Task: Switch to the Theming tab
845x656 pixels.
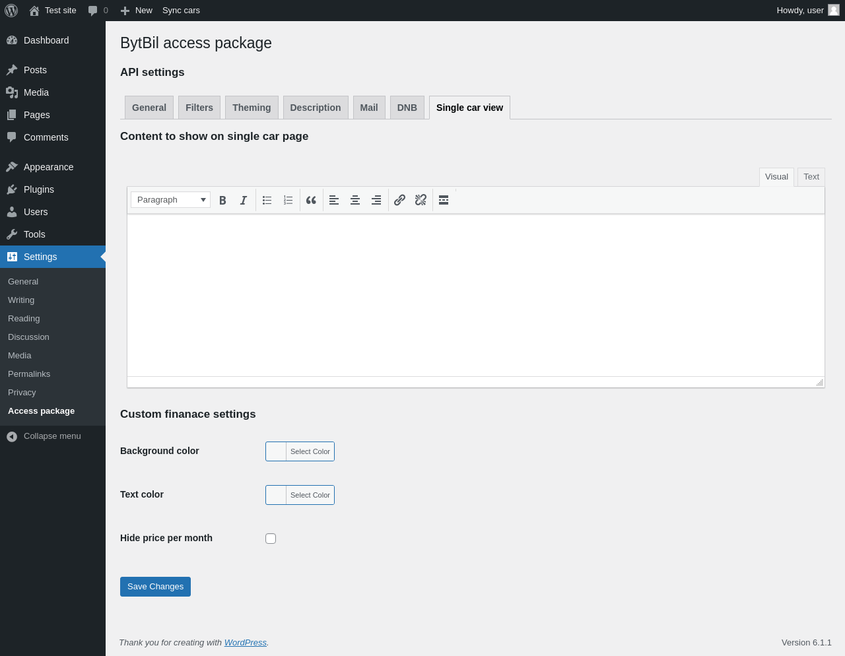Action: click(x=252, y=108)
